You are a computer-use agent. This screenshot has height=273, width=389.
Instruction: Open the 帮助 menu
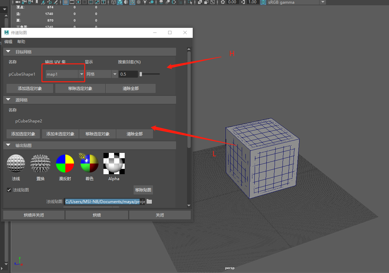pyautogui.click(x=21, y=41)
